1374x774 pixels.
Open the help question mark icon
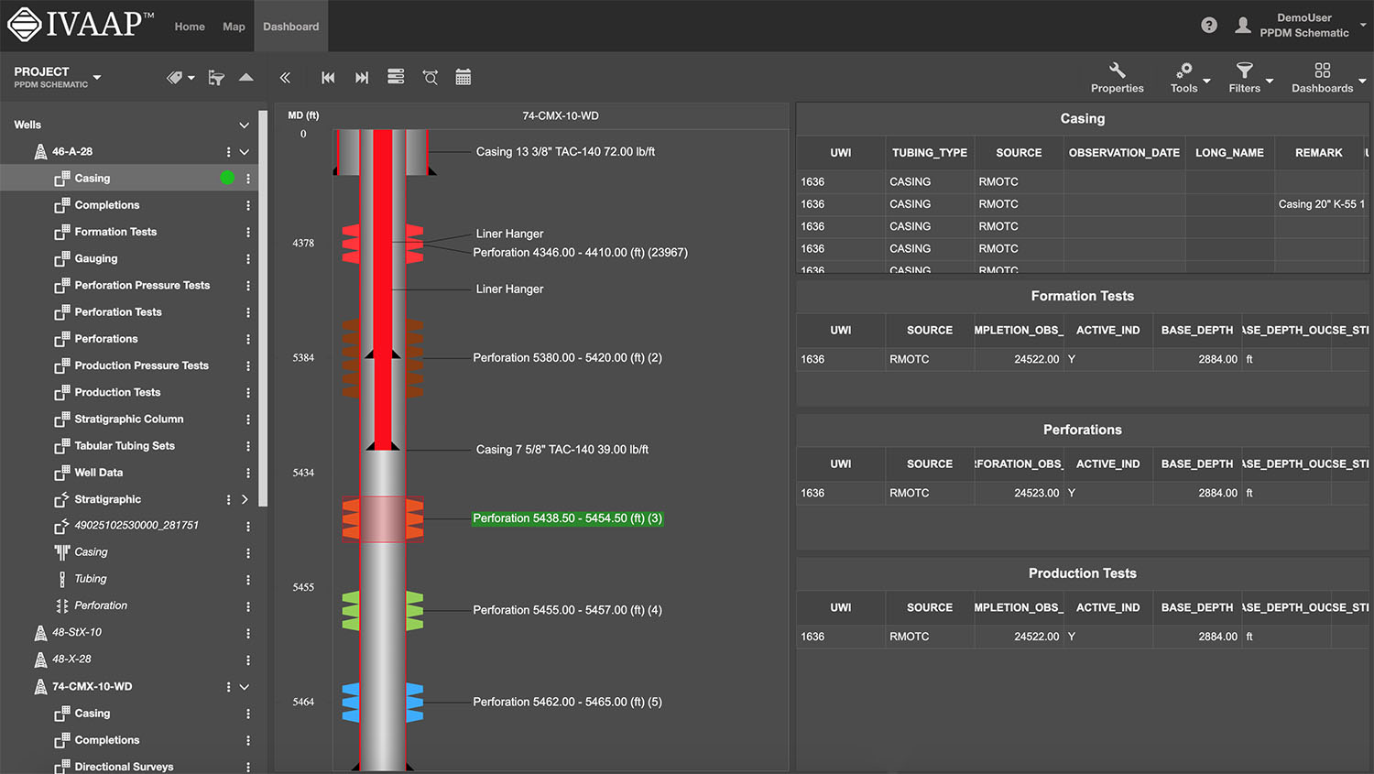pos(1209,26)
